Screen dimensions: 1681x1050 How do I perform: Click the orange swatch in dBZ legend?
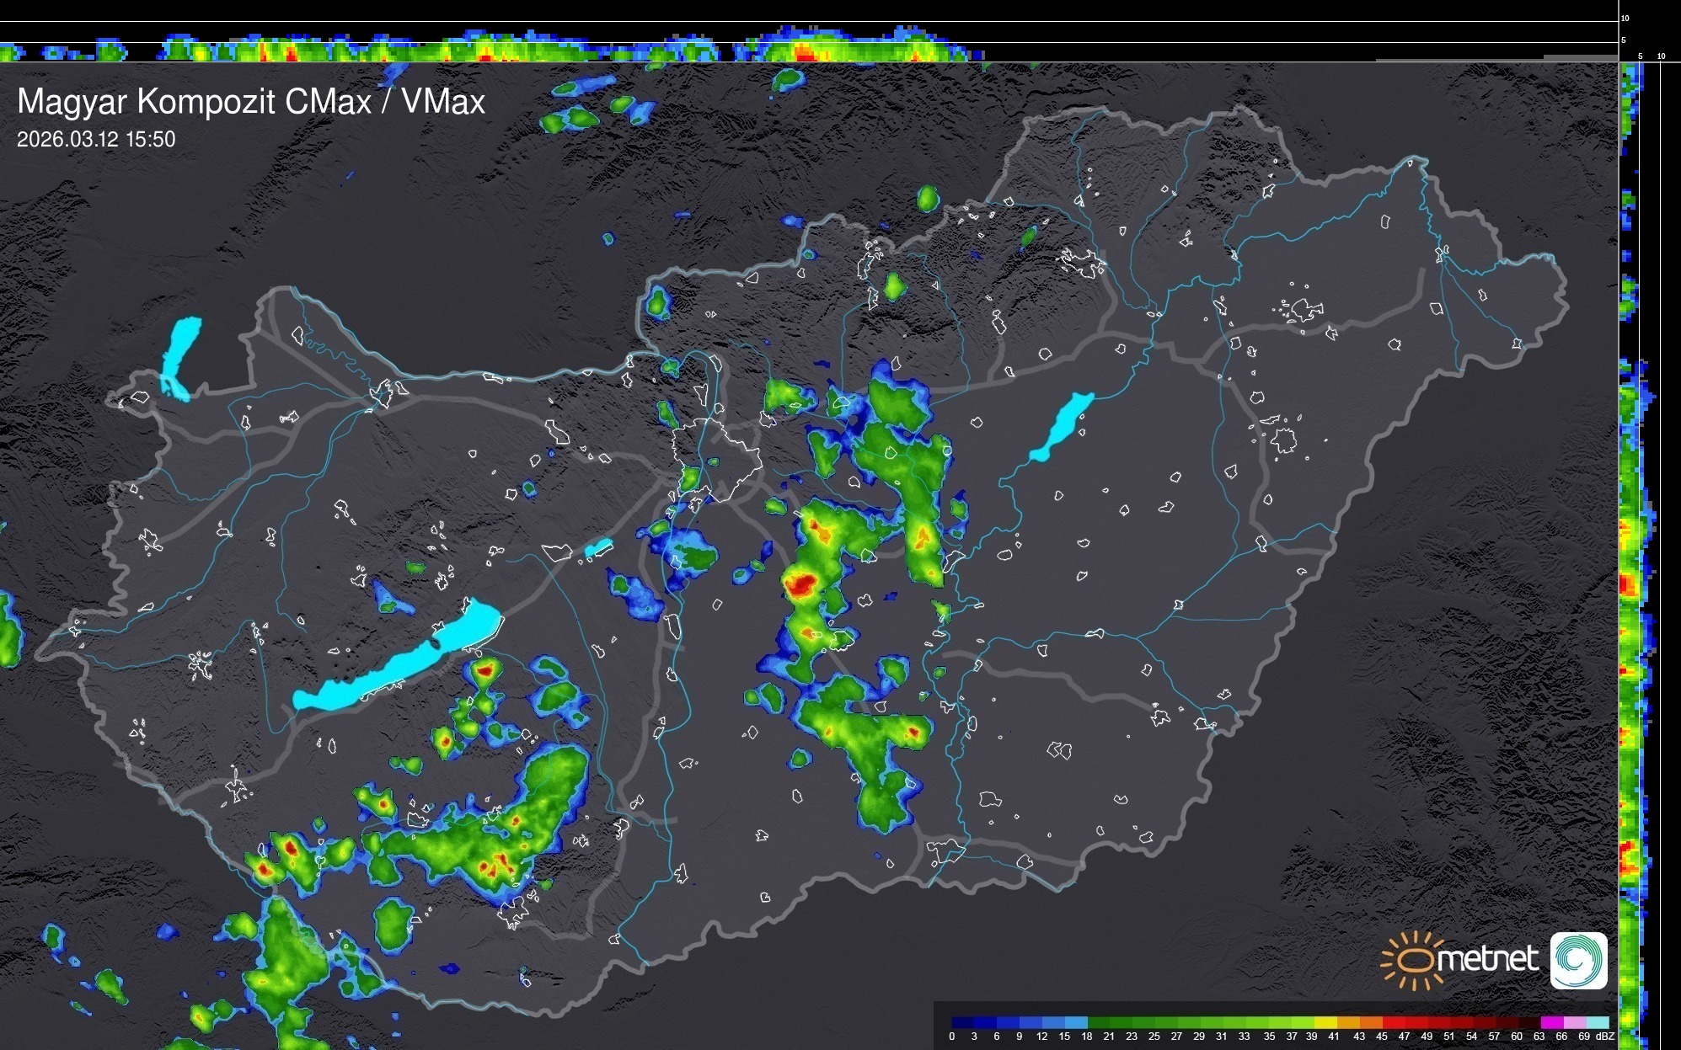point(1370,1022)
